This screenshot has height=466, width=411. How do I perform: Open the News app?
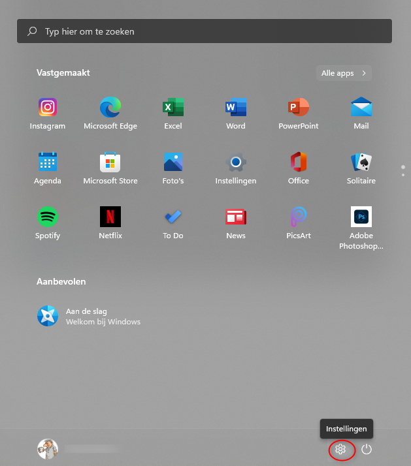[x=236, y=223]
